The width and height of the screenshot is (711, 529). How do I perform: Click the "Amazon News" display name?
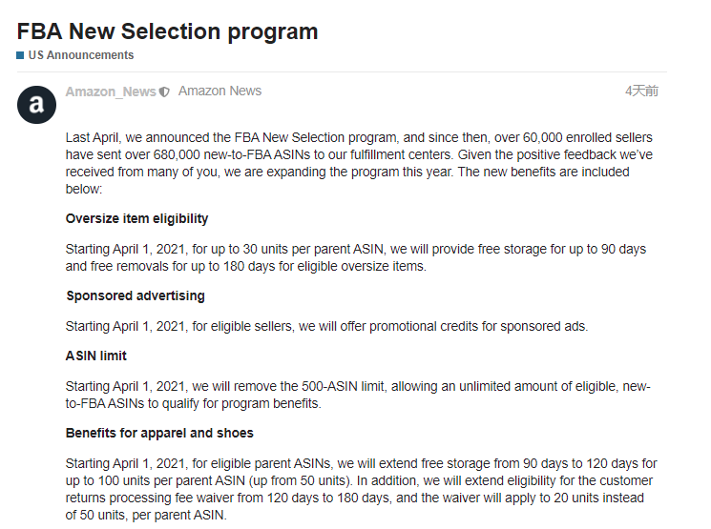click(x=220, y=92)
